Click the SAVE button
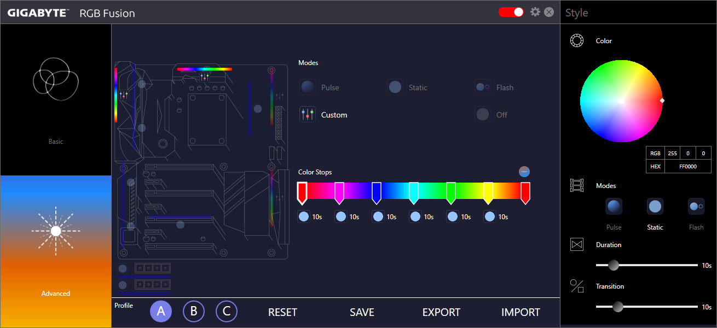The width and height of the screenshot is (717, 328). tap(362, 312)
